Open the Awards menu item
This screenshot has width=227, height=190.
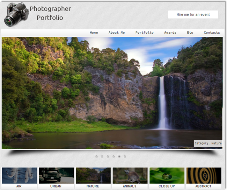point(170,33)
